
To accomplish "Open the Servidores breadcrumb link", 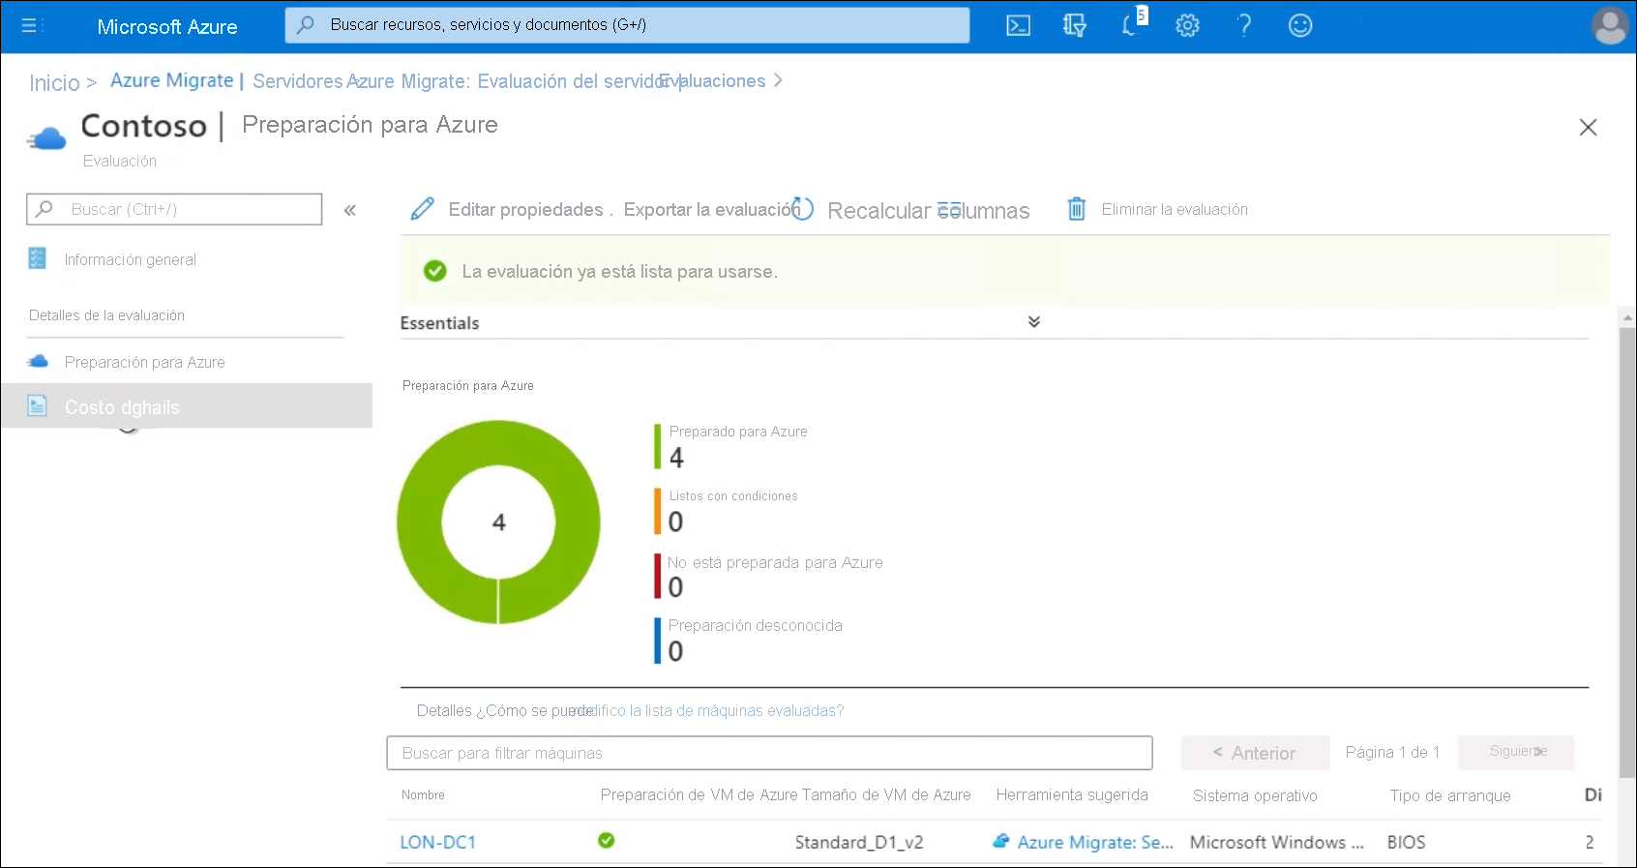I will (298, 81).
